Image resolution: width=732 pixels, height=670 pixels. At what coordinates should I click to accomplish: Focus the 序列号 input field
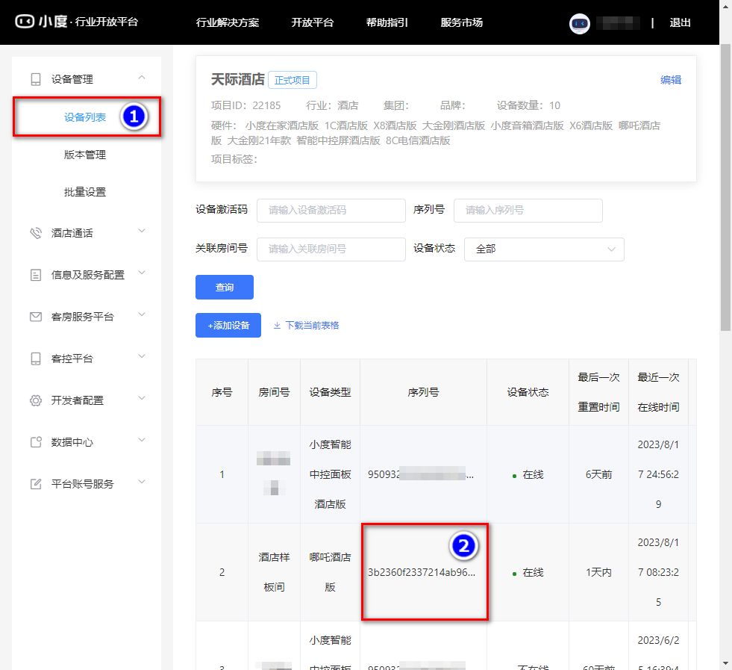point(528,210)
